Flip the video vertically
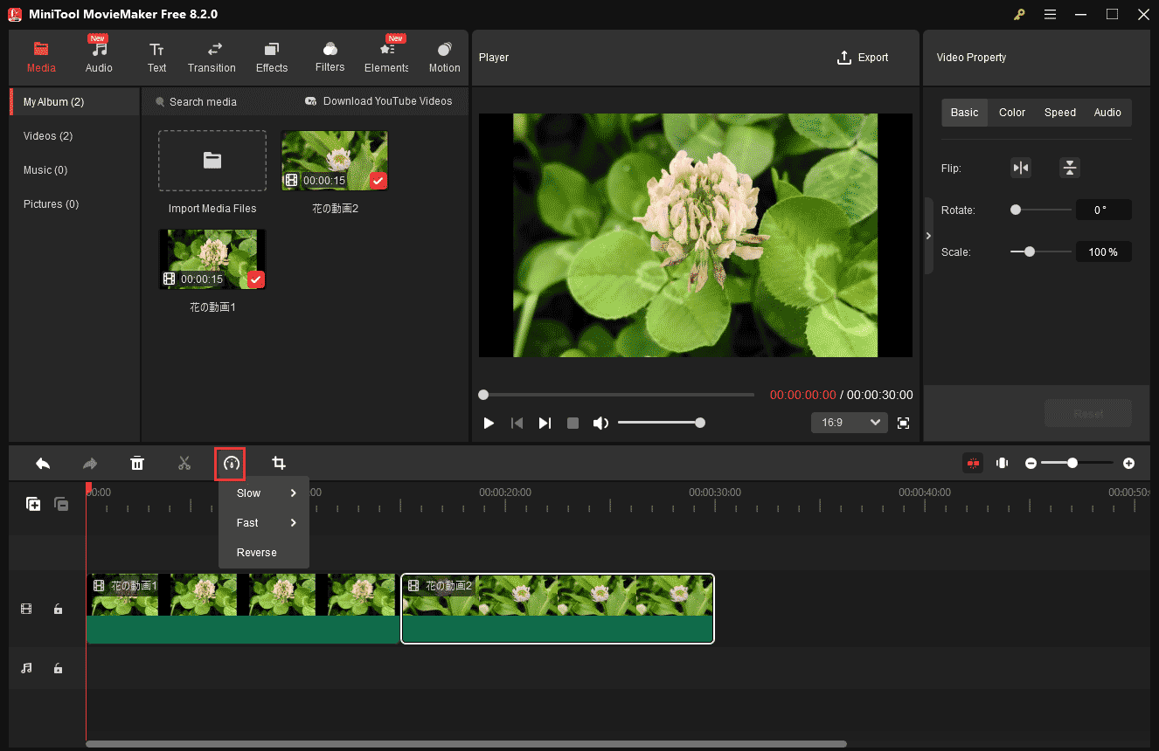The height and width of the screenshot is (751, 1159). pyautogui.click(x=1070, y=168)
